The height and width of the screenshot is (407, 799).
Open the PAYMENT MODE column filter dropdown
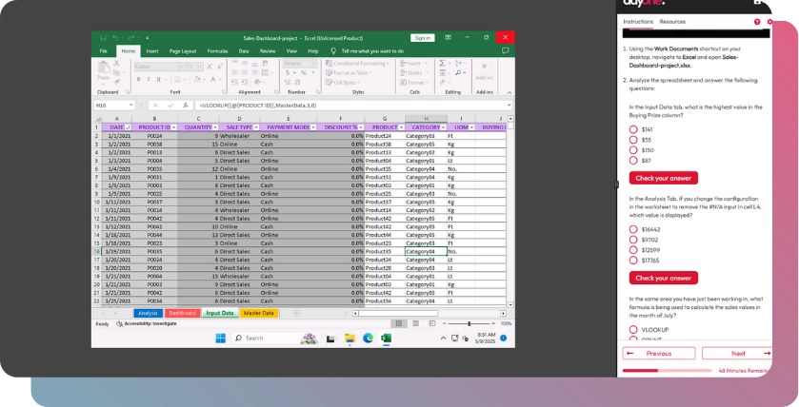313,127
